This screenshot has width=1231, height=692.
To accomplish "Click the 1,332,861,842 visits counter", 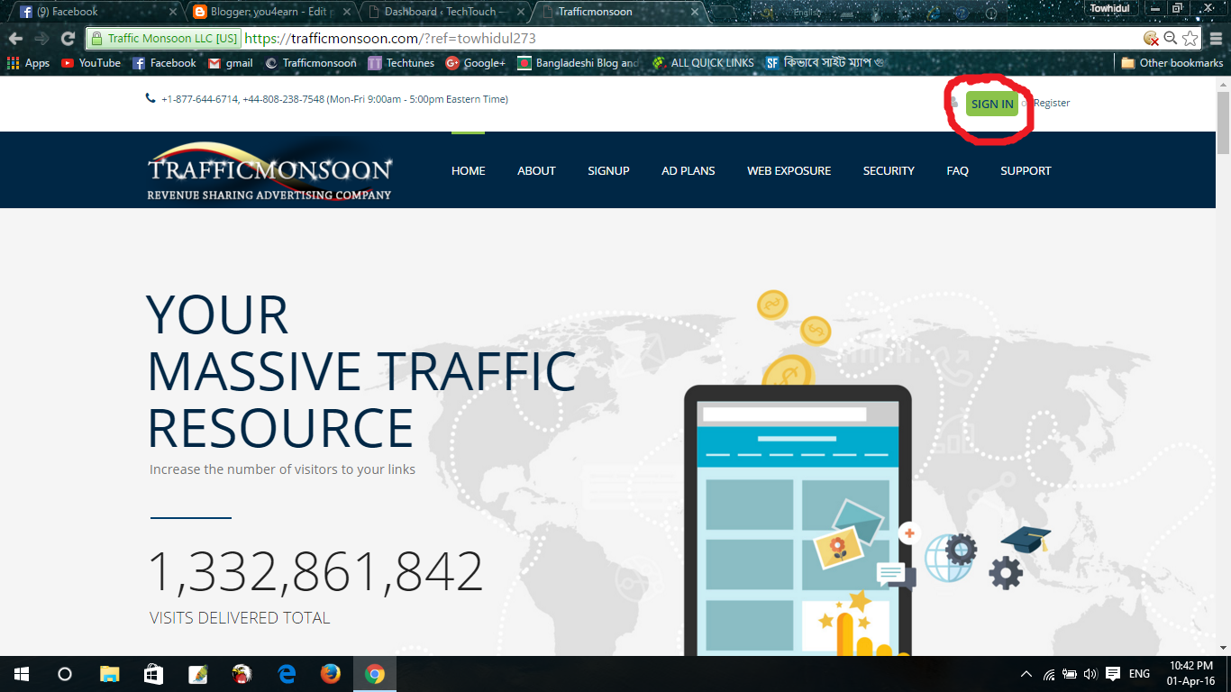I will point(315,571).
